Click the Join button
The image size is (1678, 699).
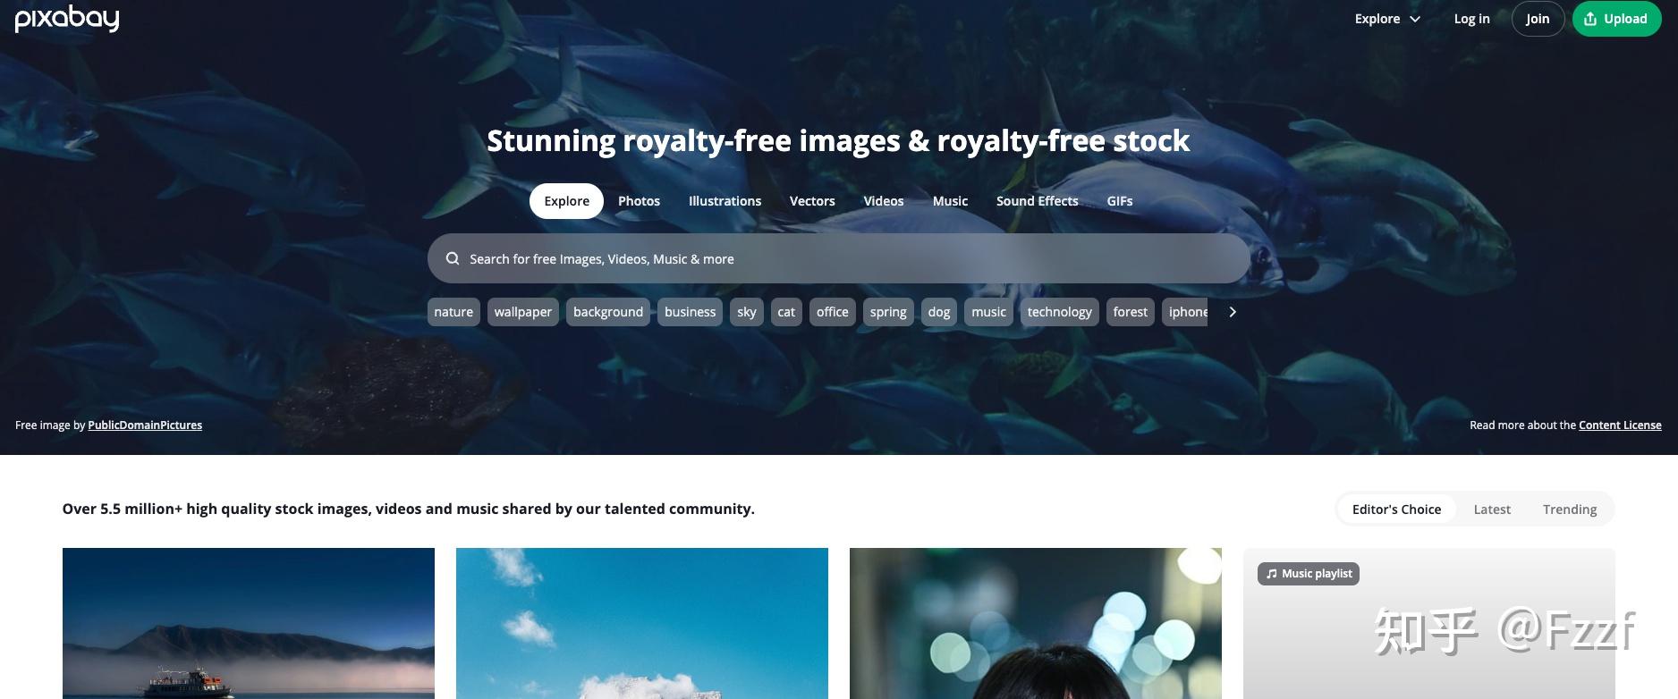(1538, 19)
